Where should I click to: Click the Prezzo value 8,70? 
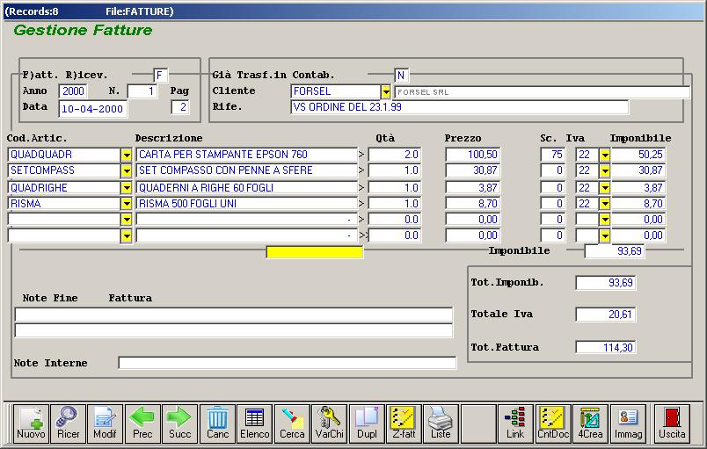point(473,204)
